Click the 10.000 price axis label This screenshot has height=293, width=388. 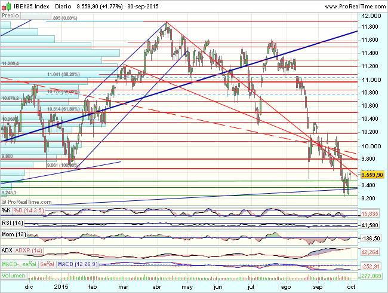tap(371, 146)
